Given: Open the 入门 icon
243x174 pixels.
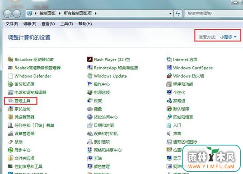Looking at the screenshot, I should 169,125.
